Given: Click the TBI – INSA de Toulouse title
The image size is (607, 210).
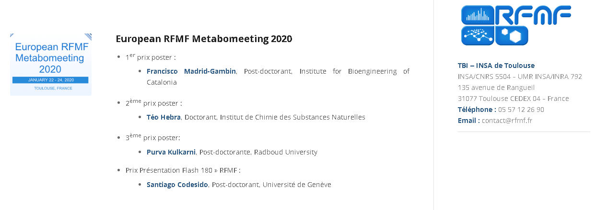Looking at the screenshot, I should pos(496,66).
